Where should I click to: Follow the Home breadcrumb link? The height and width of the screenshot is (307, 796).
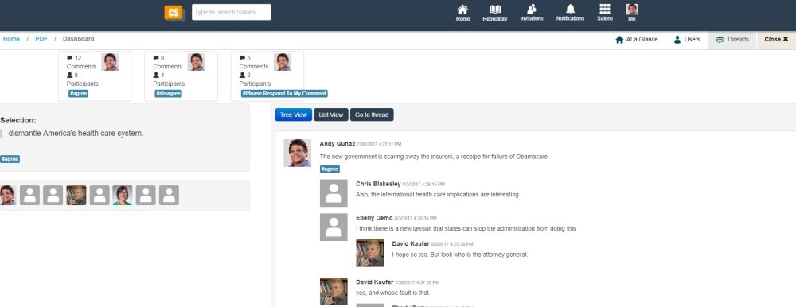point(11,39)
